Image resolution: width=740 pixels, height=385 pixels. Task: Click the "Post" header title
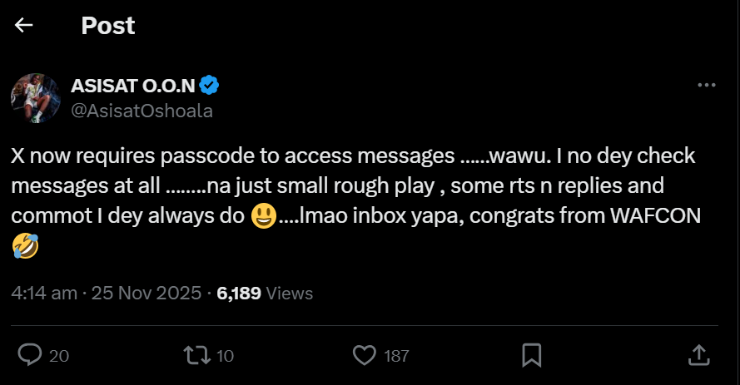[x=108, y=26]
